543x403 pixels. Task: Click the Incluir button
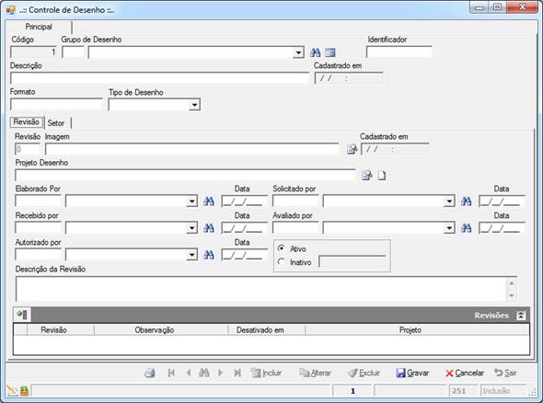[x=266, y=373]
